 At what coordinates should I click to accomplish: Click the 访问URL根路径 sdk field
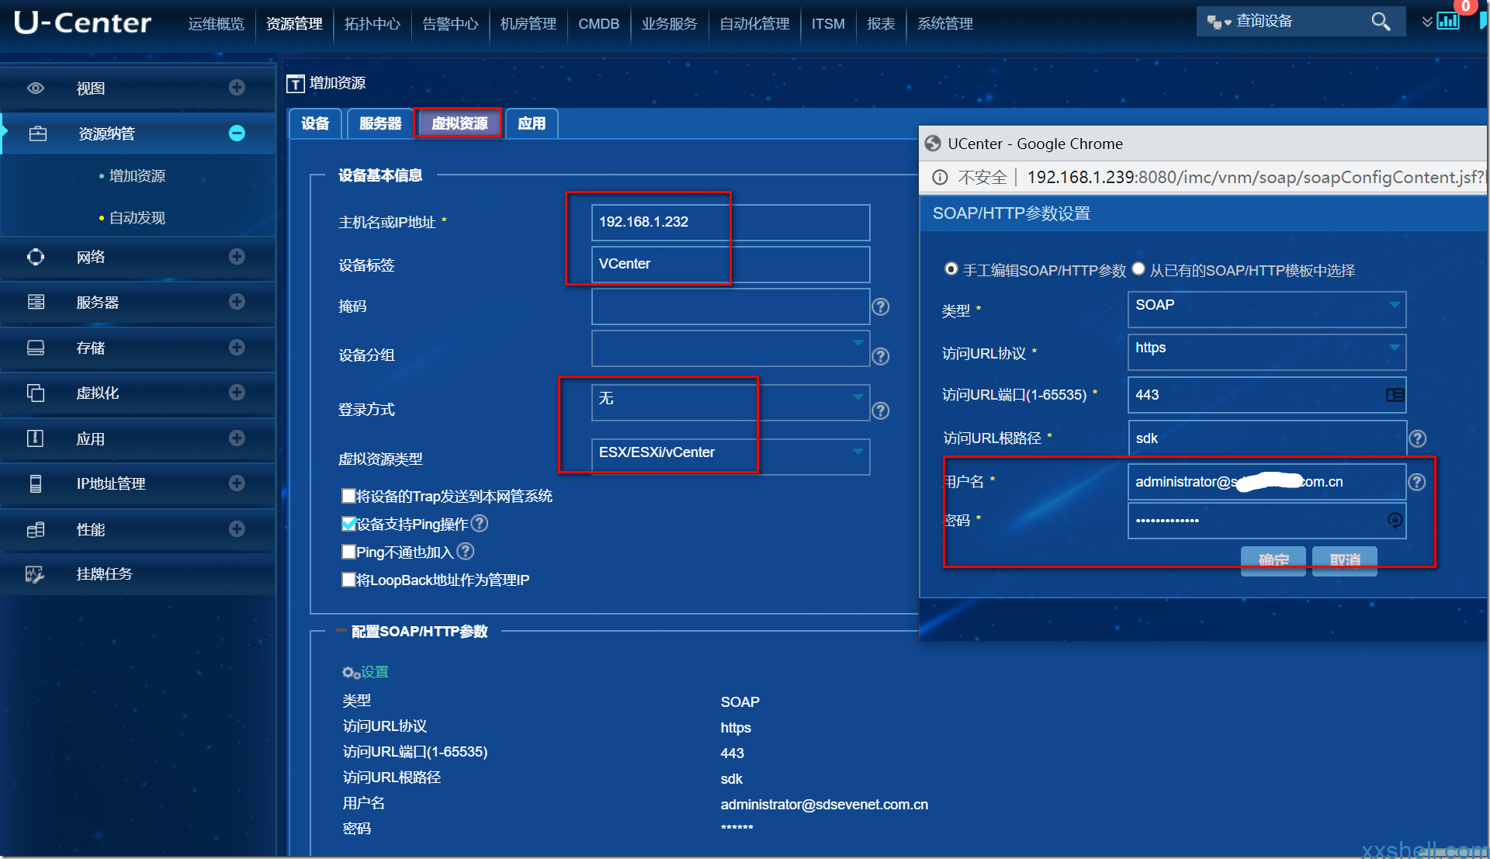[x=1266, y=438]
